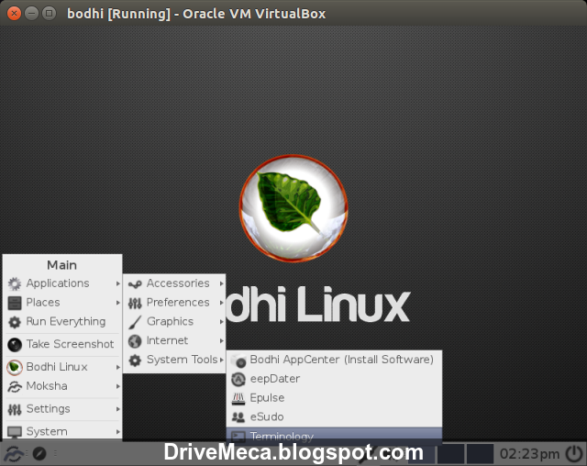Open the Run Everything menu entry
This screenshot has width=587, height=466.
click(62, 321)
